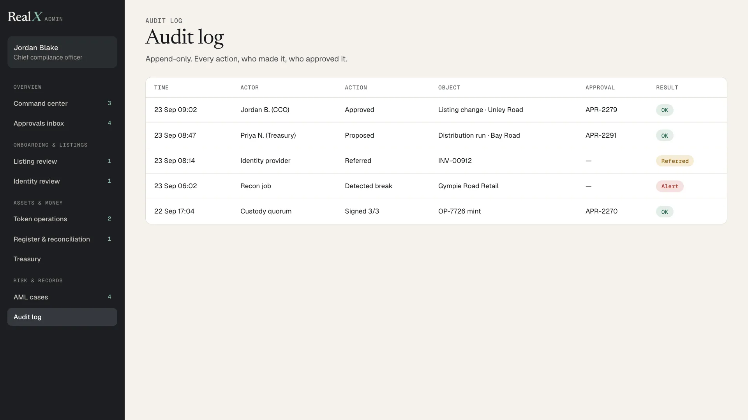Click the Referred result badge

(x=675, y=161)
